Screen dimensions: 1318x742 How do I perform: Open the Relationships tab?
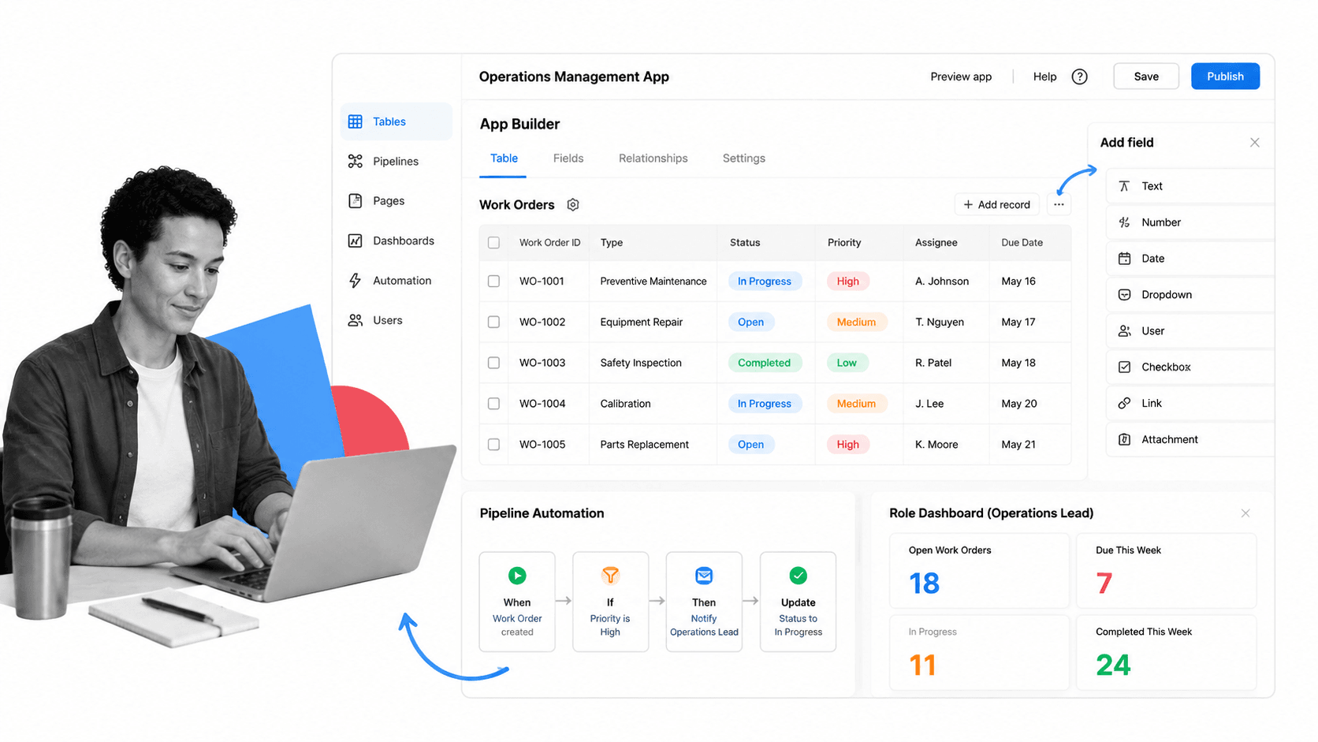653,158
